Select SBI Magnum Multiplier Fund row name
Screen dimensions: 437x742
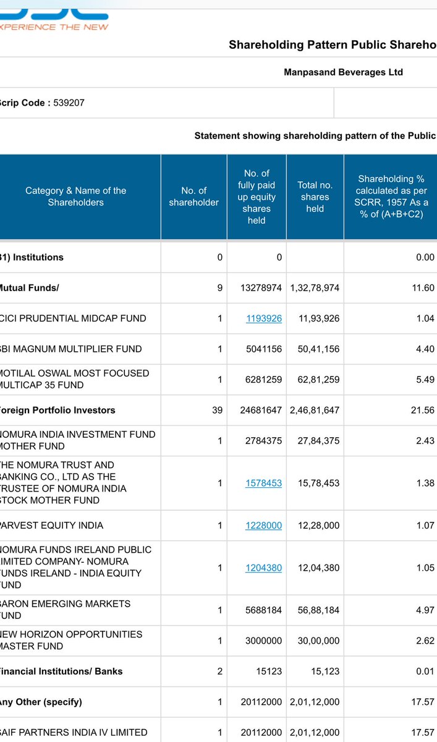71,349
